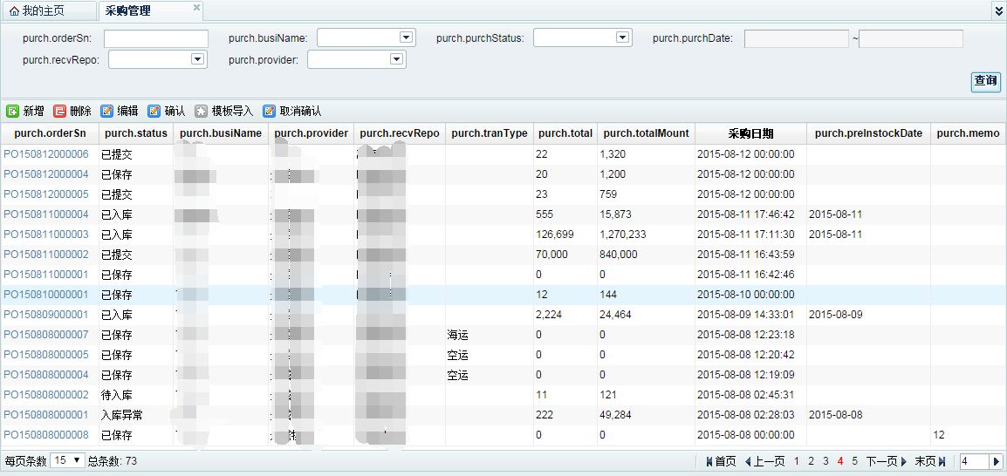Click the 新增 (add) green icon

point(12,112)
